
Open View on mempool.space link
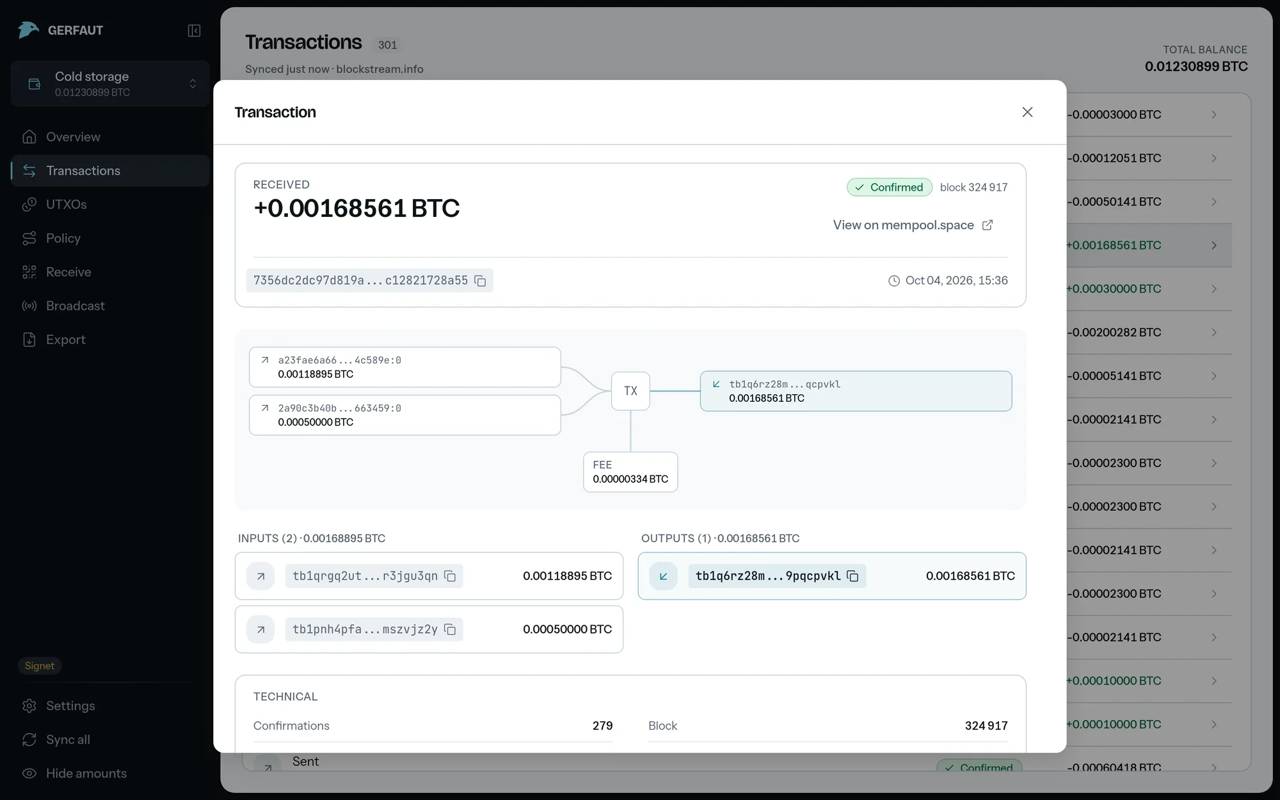pos(913,225)
